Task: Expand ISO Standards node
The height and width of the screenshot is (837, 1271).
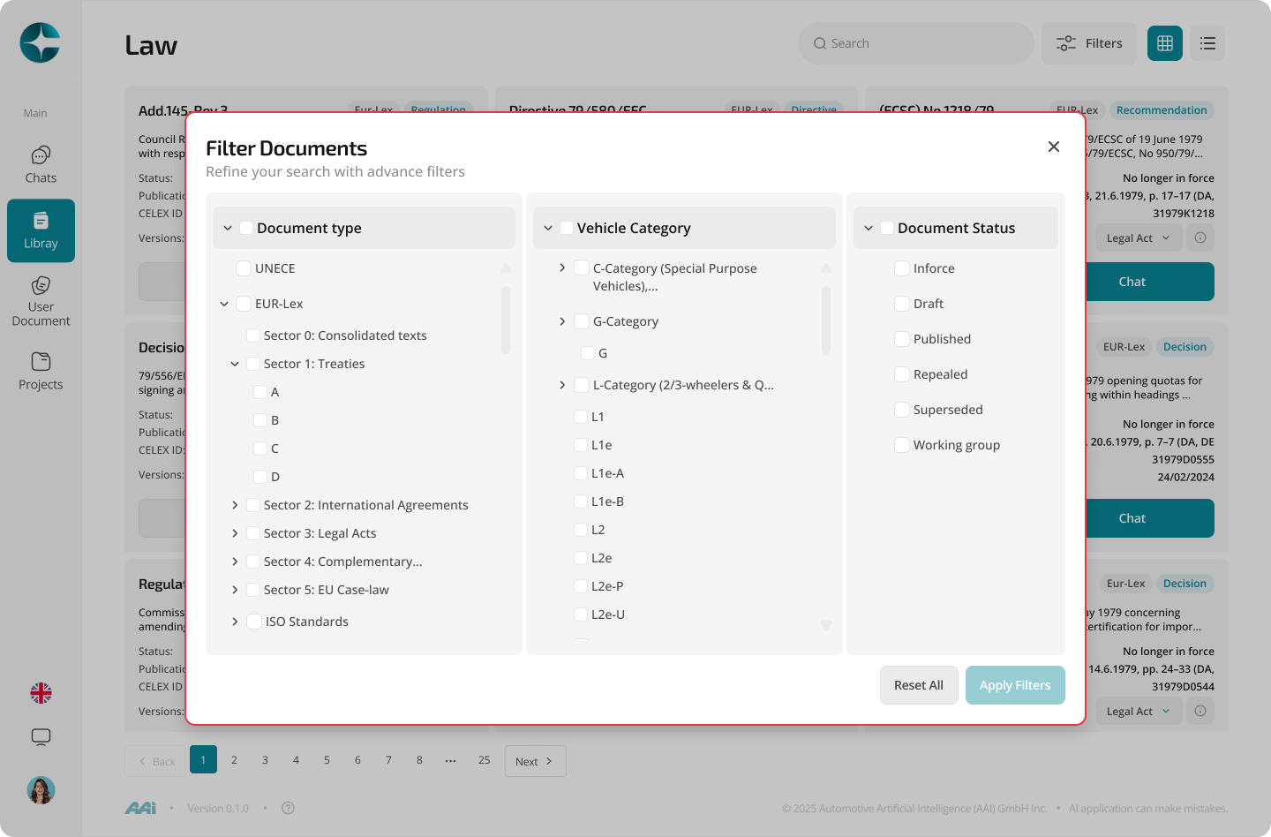Action: tap(235, 622)
